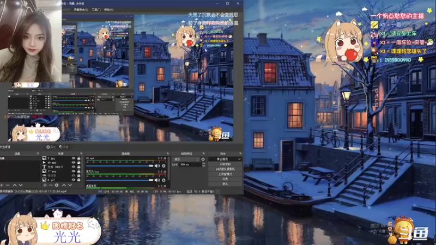Click Start Virtual Camera button
436x245 pixels.
pyautogui.click(x=225, y=169)
